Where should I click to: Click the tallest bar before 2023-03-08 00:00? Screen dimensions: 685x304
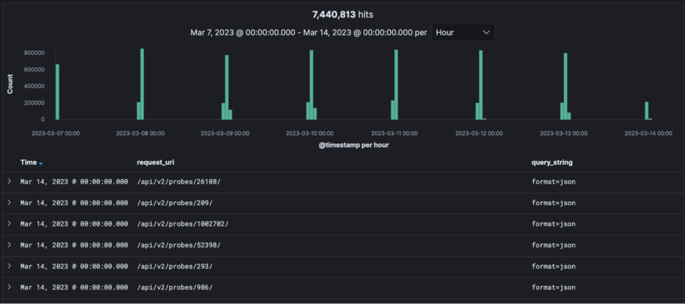(x=142, y=84)
